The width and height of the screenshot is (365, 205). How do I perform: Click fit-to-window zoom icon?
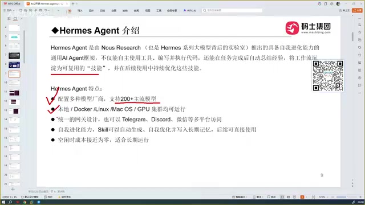coord(314,197)
